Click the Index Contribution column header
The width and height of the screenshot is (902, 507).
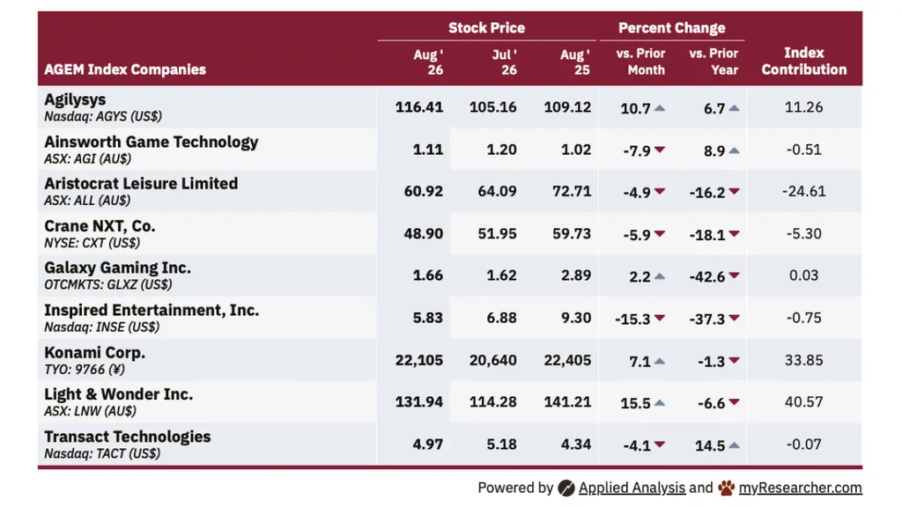tap(803, 61)
